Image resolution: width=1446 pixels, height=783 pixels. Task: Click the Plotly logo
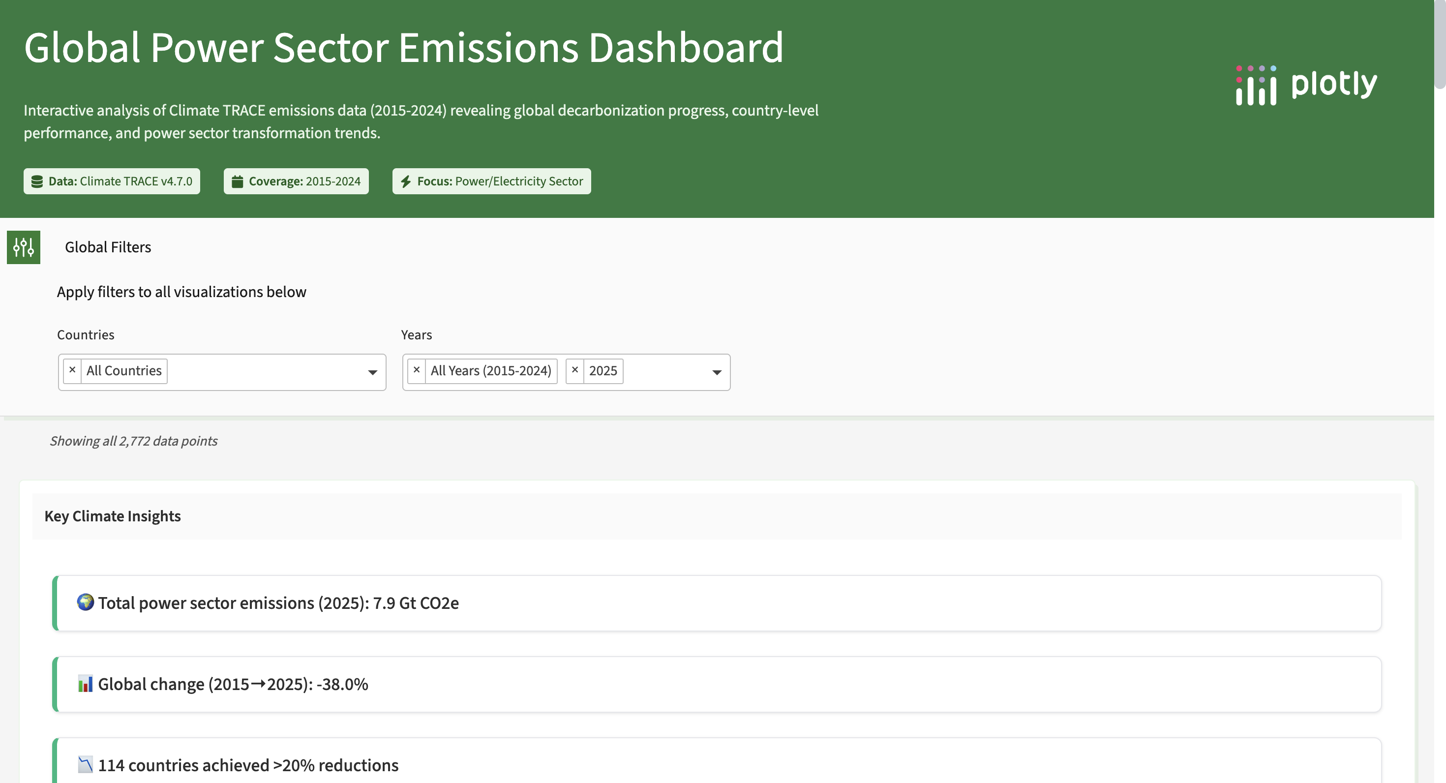coord(1306,85)
